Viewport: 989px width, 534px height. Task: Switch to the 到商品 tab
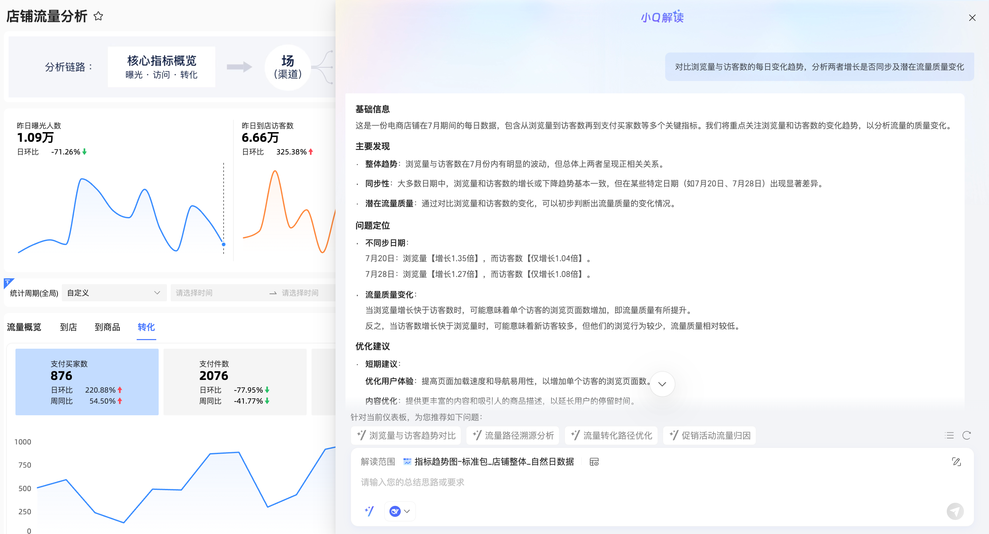coord(107,327)
